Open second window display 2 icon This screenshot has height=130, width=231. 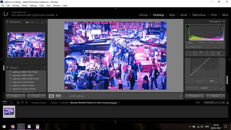click(11, 102)
